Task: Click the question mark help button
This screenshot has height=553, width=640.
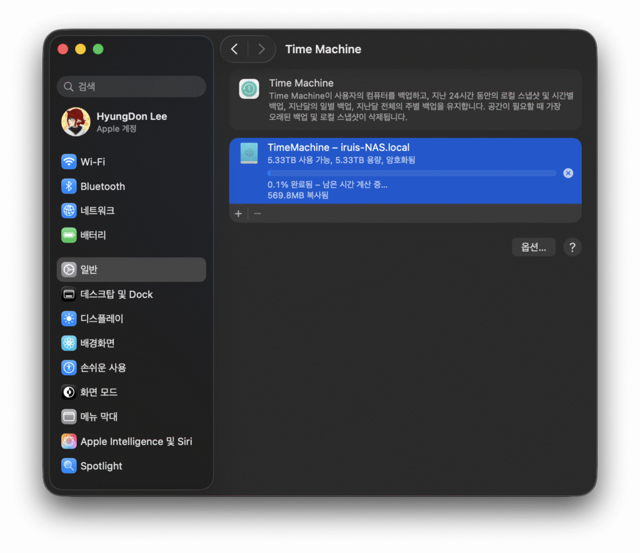Action: [572, 247]
